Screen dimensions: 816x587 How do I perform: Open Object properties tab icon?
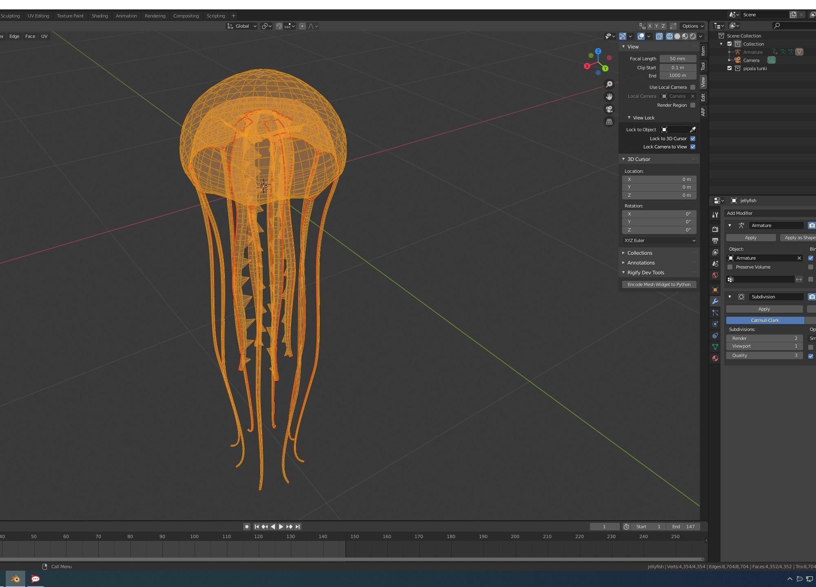point(715,290)
